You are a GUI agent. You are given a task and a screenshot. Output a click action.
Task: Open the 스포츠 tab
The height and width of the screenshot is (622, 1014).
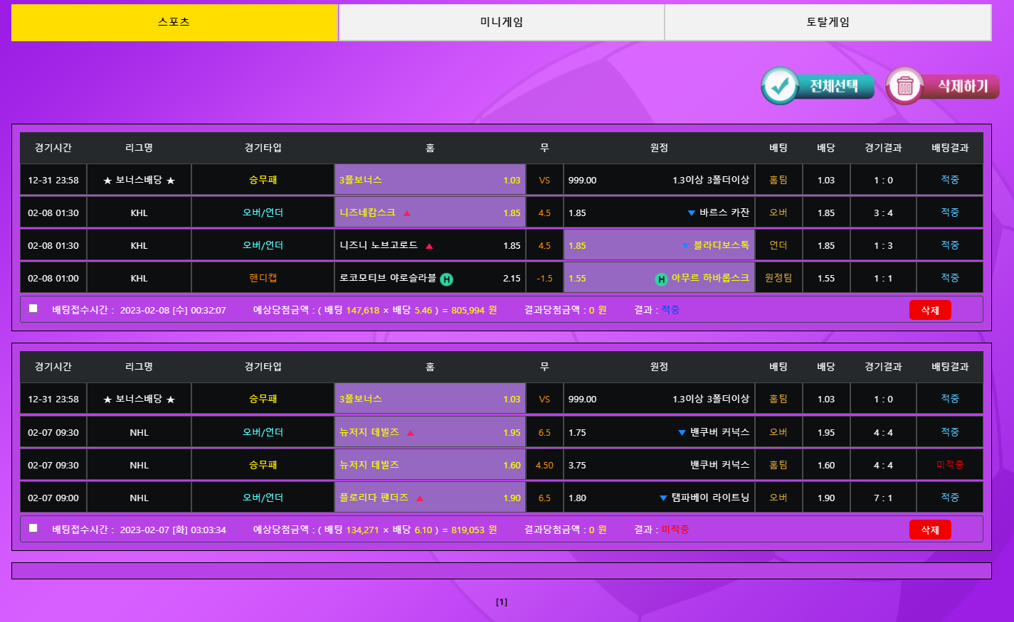click(174, 22)
